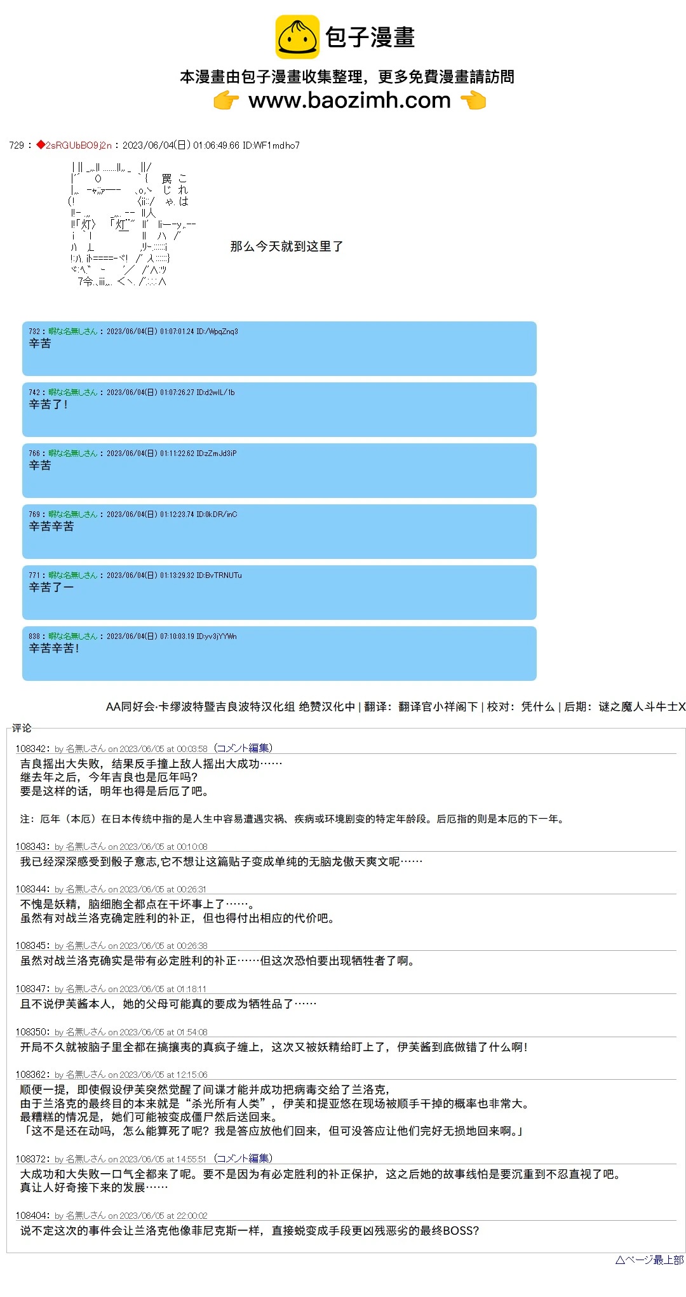Click the reply text 辛苦辛苦！ in post 838
The image size is (686, 1297).
click(55, 648)
